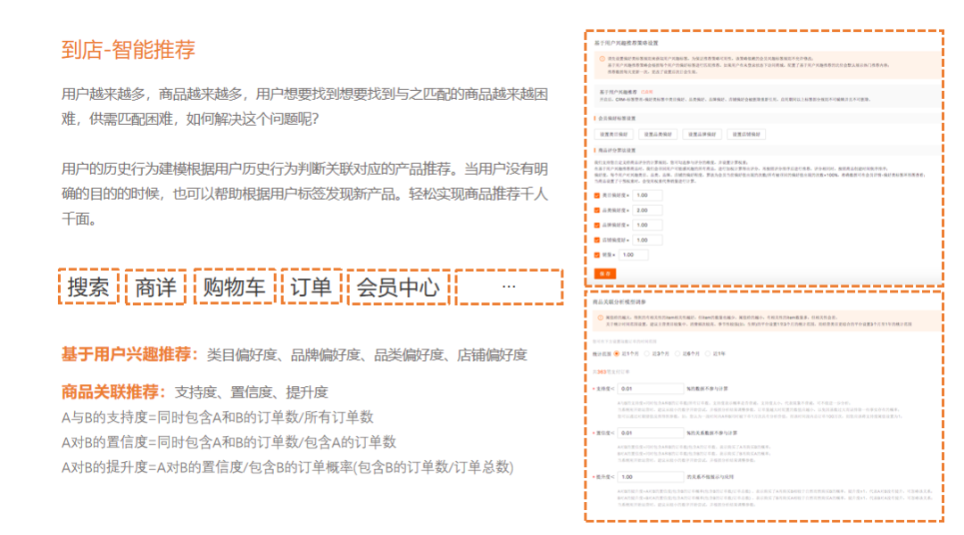The width and height of the screenshot is (964, 535).
Task: Click the 品类偏好度 weight field showing 2.00
Action: 647,210
